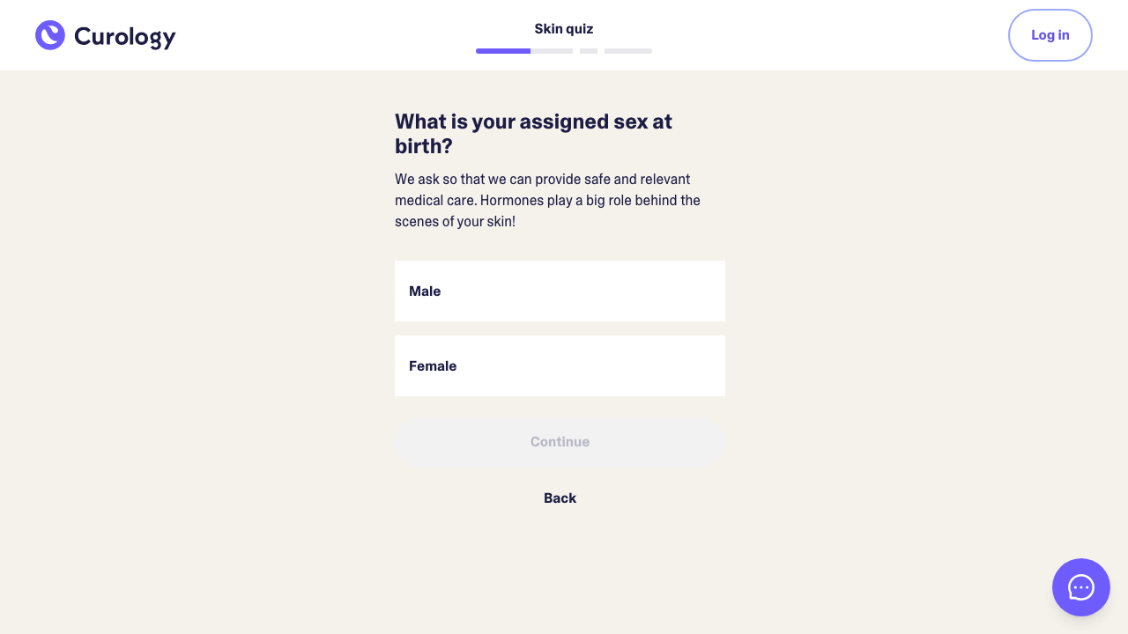1128x634 pixels.
Task: Click the "What is your assigned sex" heading line
Action: tap(533, 122)
